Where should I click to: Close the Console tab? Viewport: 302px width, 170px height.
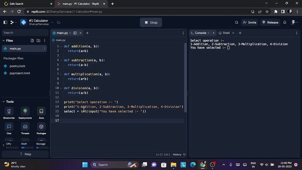[213, 33]
